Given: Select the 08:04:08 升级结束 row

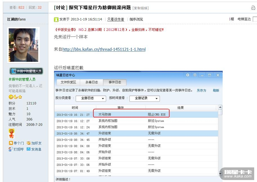Looking at the screenshot, I should pyautogui.click(x=136, y=146).
